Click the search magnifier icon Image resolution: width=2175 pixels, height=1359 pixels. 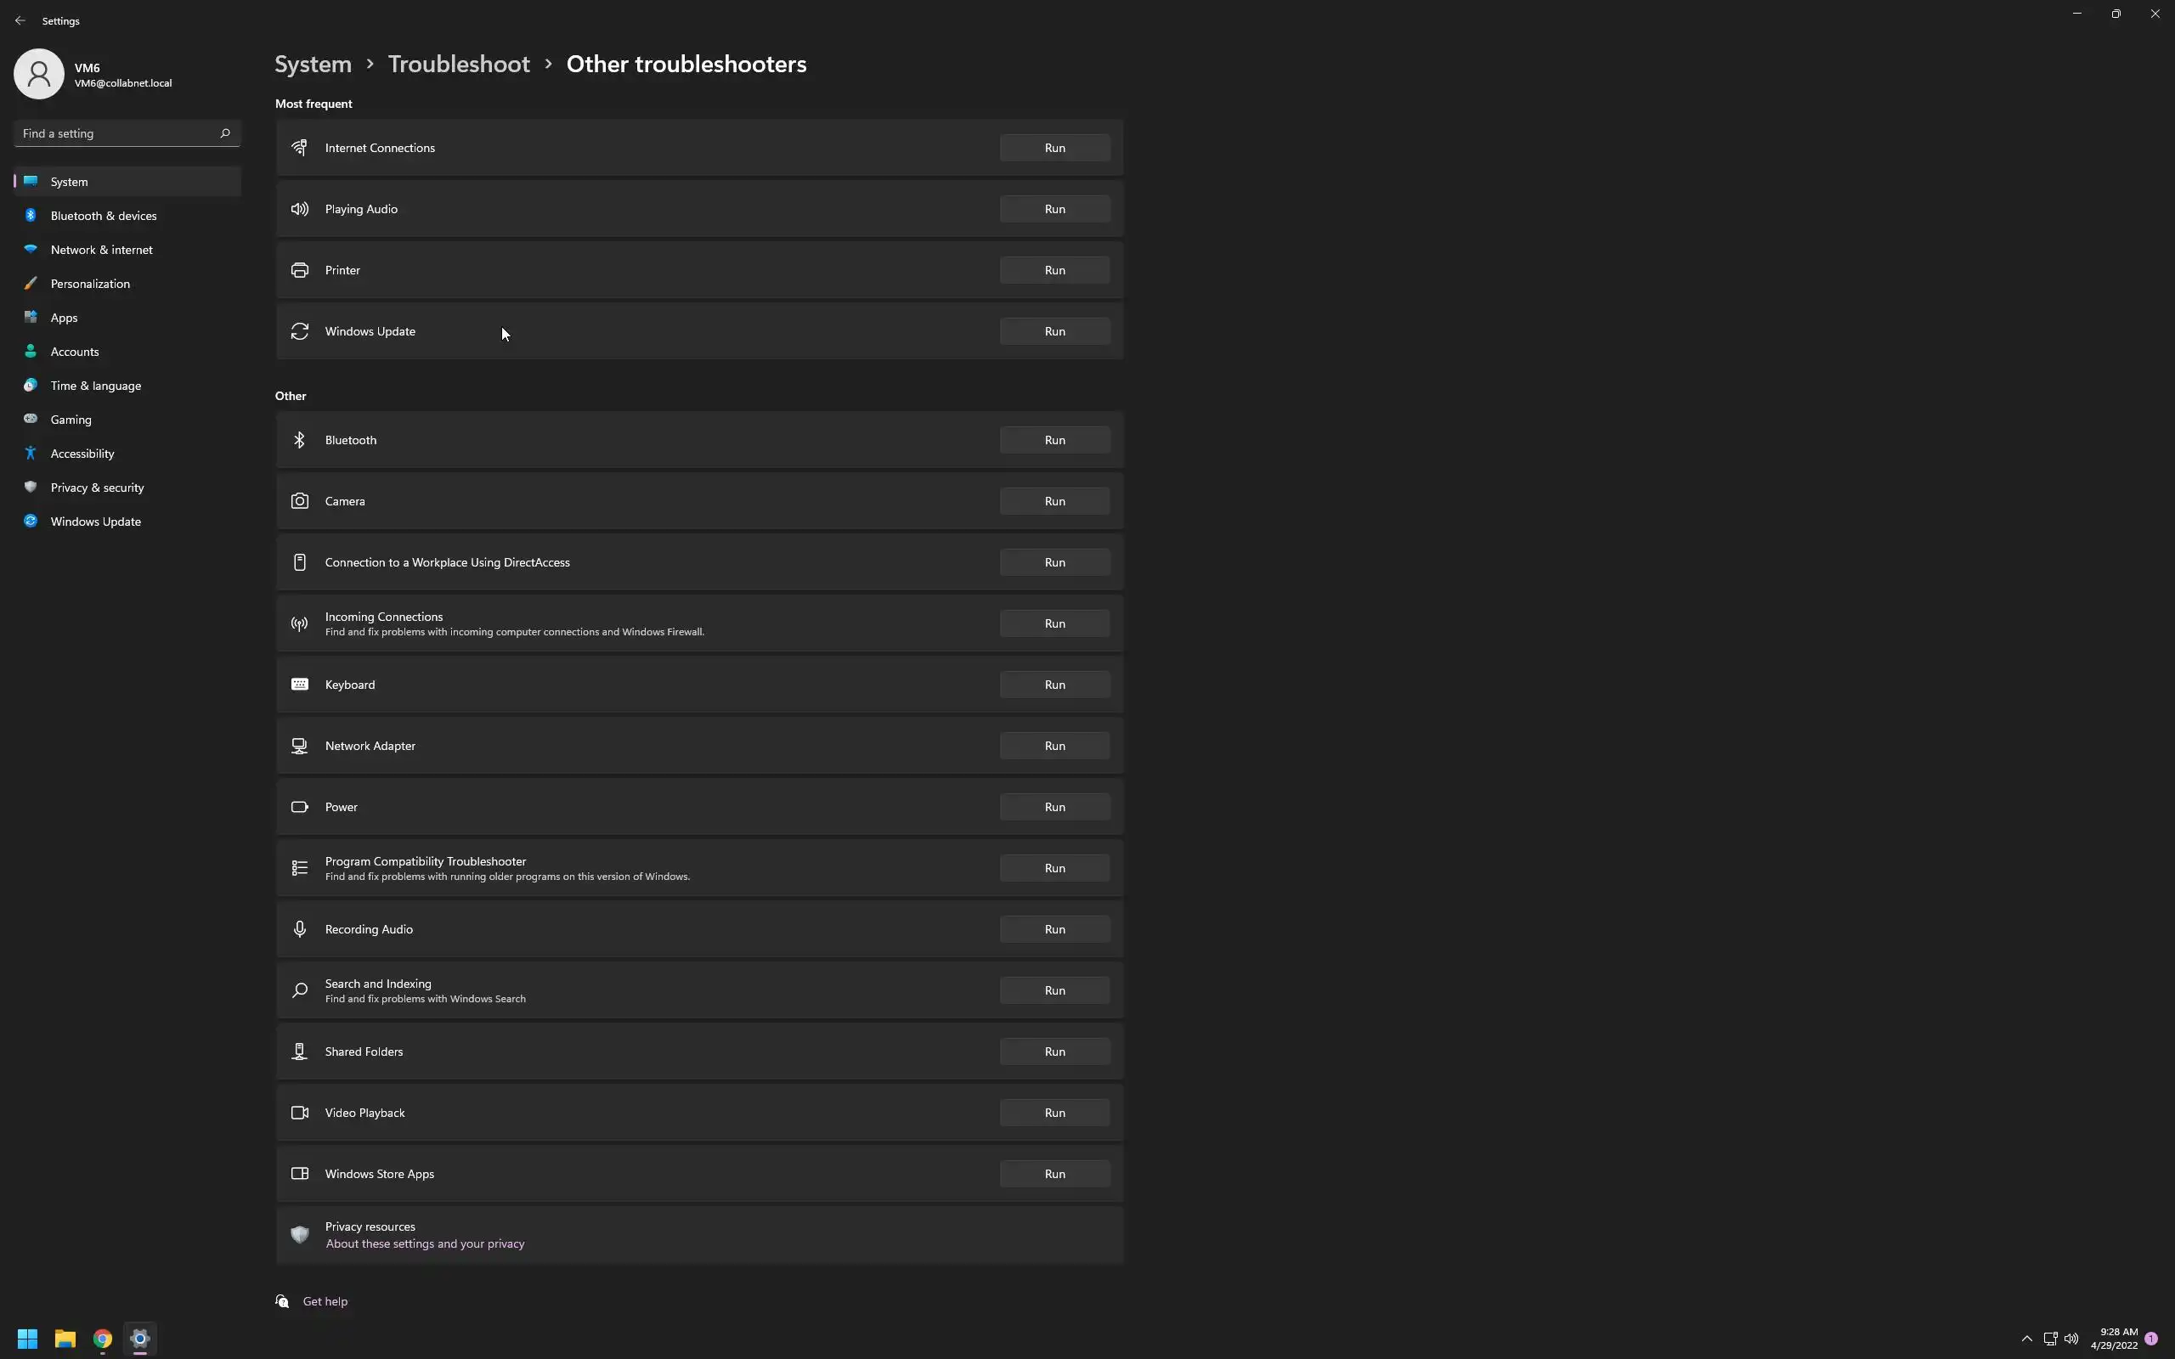224,133
